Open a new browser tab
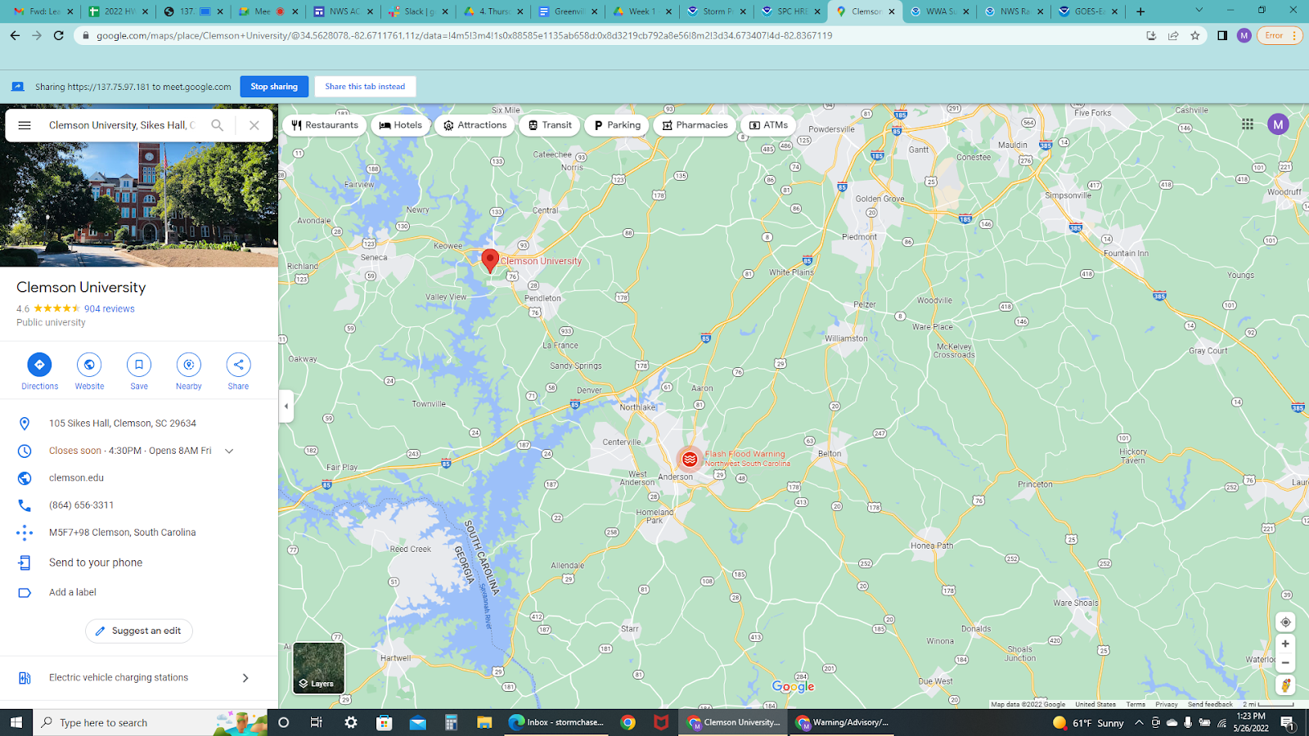 coord(1140,11)
